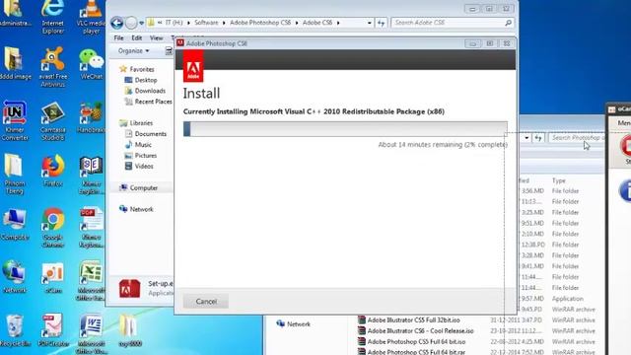Select Microsoft Office Word desktop shortcut
The image size is (631, 355).
(91, 334)
